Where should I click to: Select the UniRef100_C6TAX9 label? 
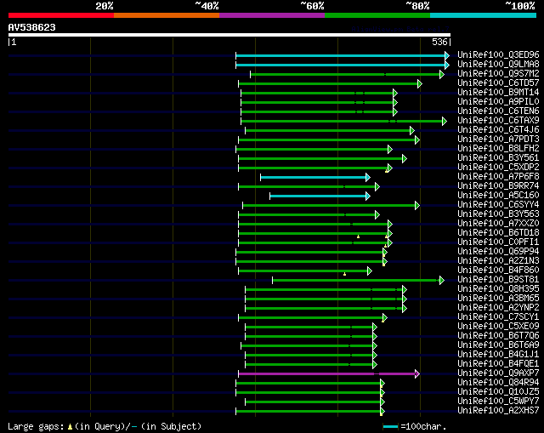(498, 121)
